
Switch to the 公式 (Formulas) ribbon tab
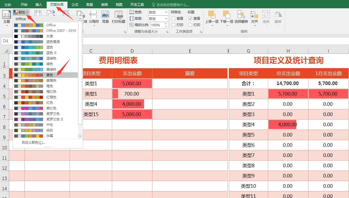tap(74, 4)
